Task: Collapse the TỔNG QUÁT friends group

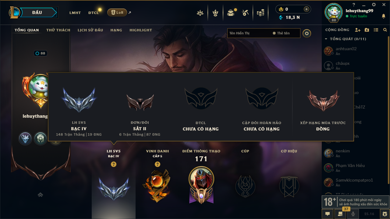Action: tap(346, 39)
